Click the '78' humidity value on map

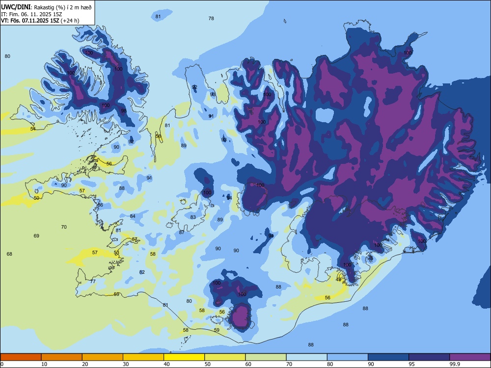click(211, 19)
